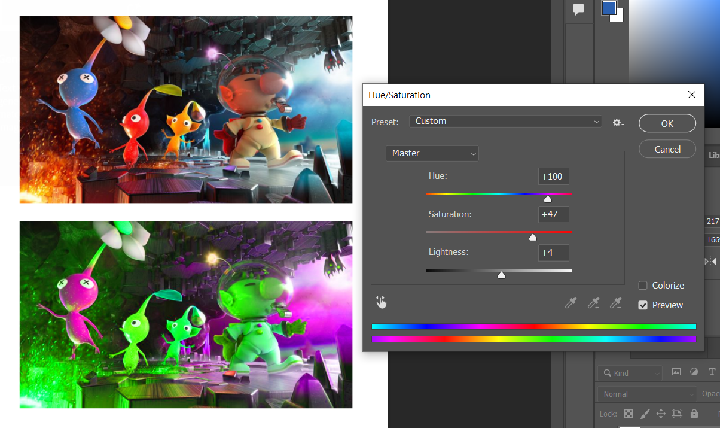Click the Hue/Saturation dialog title text
This screenshot has width=720, height=428.
[399, 95]
